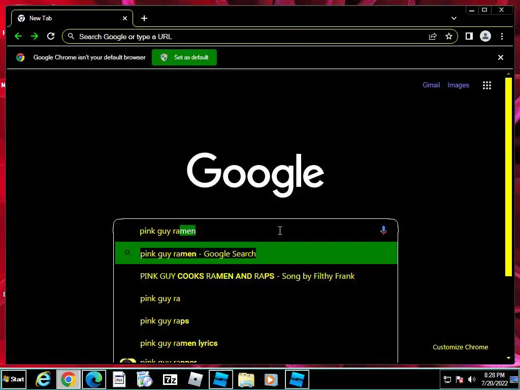Open the profile avatar menu
The image size is (520, 390).
(x=485, y=36)
